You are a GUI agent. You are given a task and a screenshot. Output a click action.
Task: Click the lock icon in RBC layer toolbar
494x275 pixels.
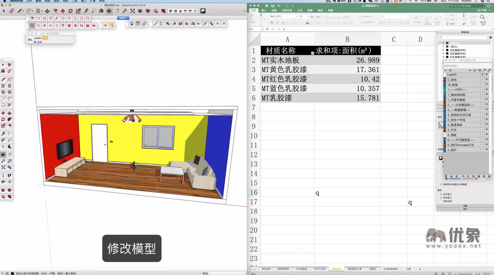coord(474,70)
